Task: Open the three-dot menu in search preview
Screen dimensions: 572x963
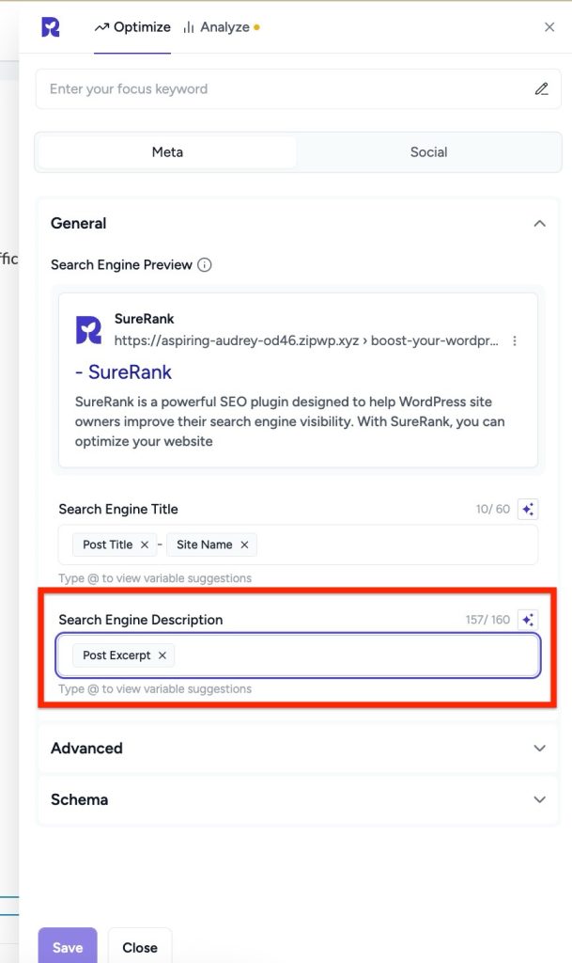Action: click(515, 341)
